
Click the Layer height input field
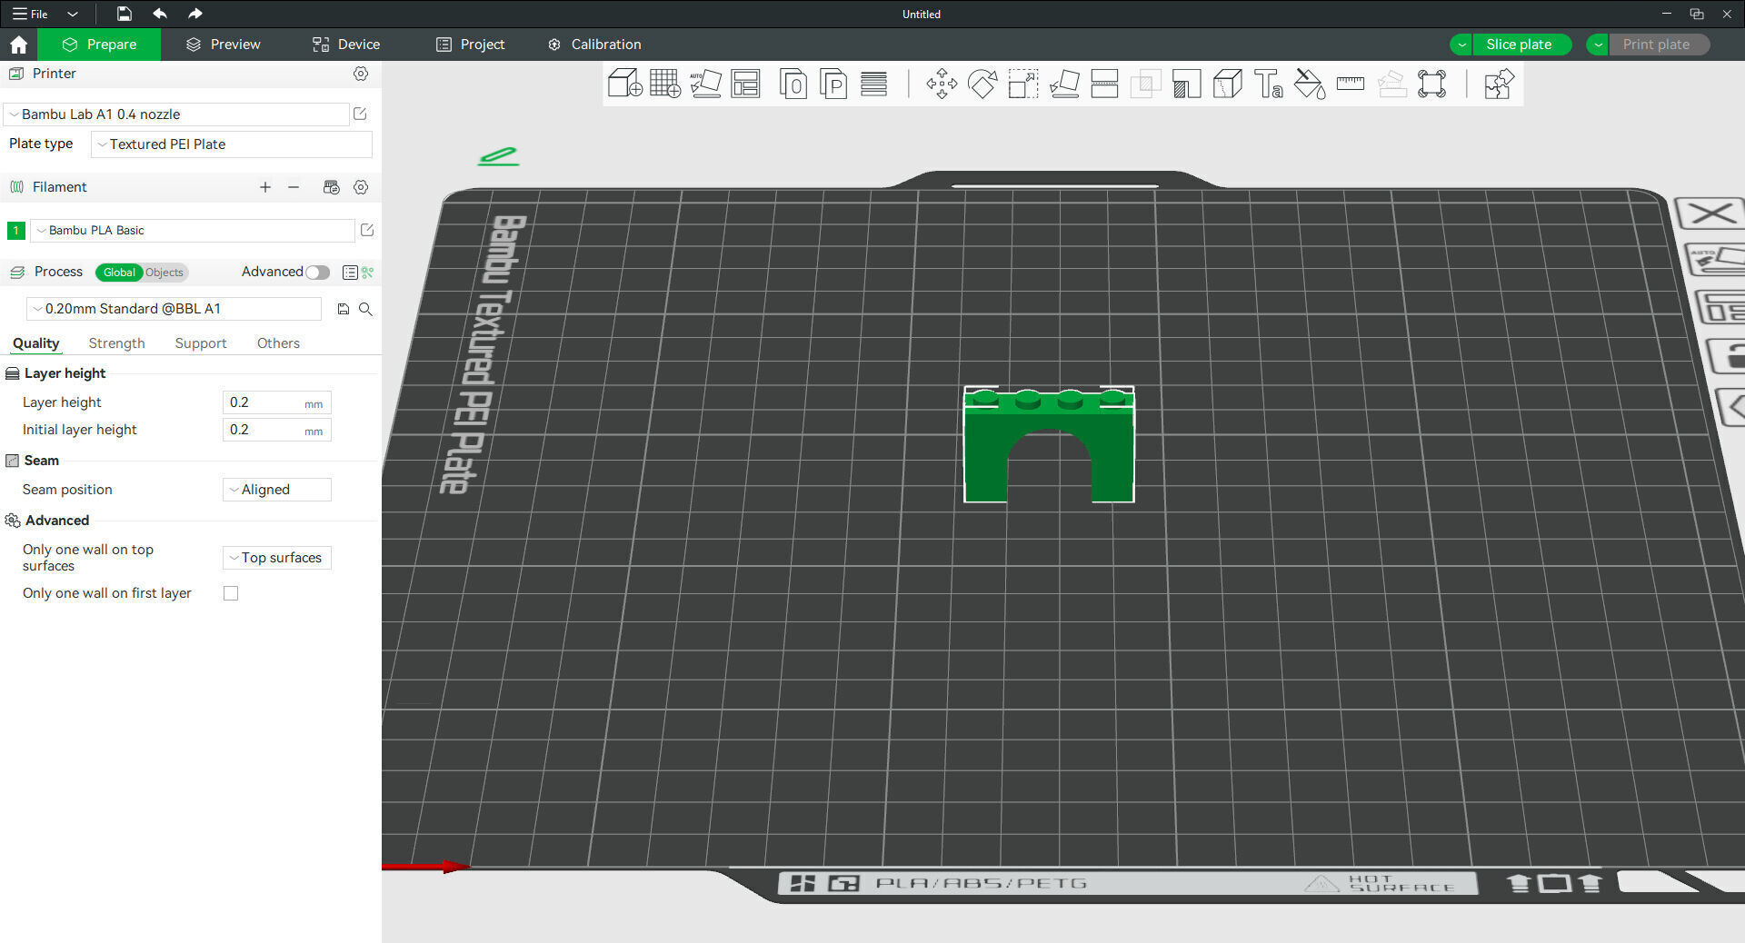276,402
